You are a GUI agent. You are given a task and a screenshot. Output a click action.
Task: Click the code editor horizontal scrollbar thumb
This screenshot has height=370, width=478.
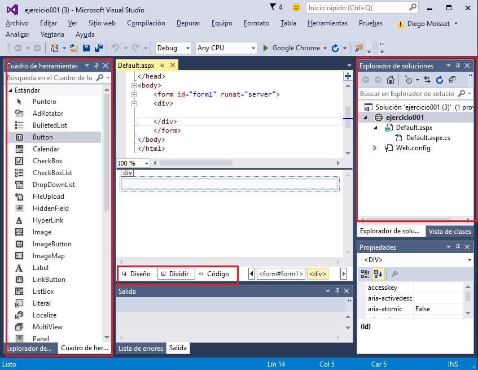[x=196, y=163]
